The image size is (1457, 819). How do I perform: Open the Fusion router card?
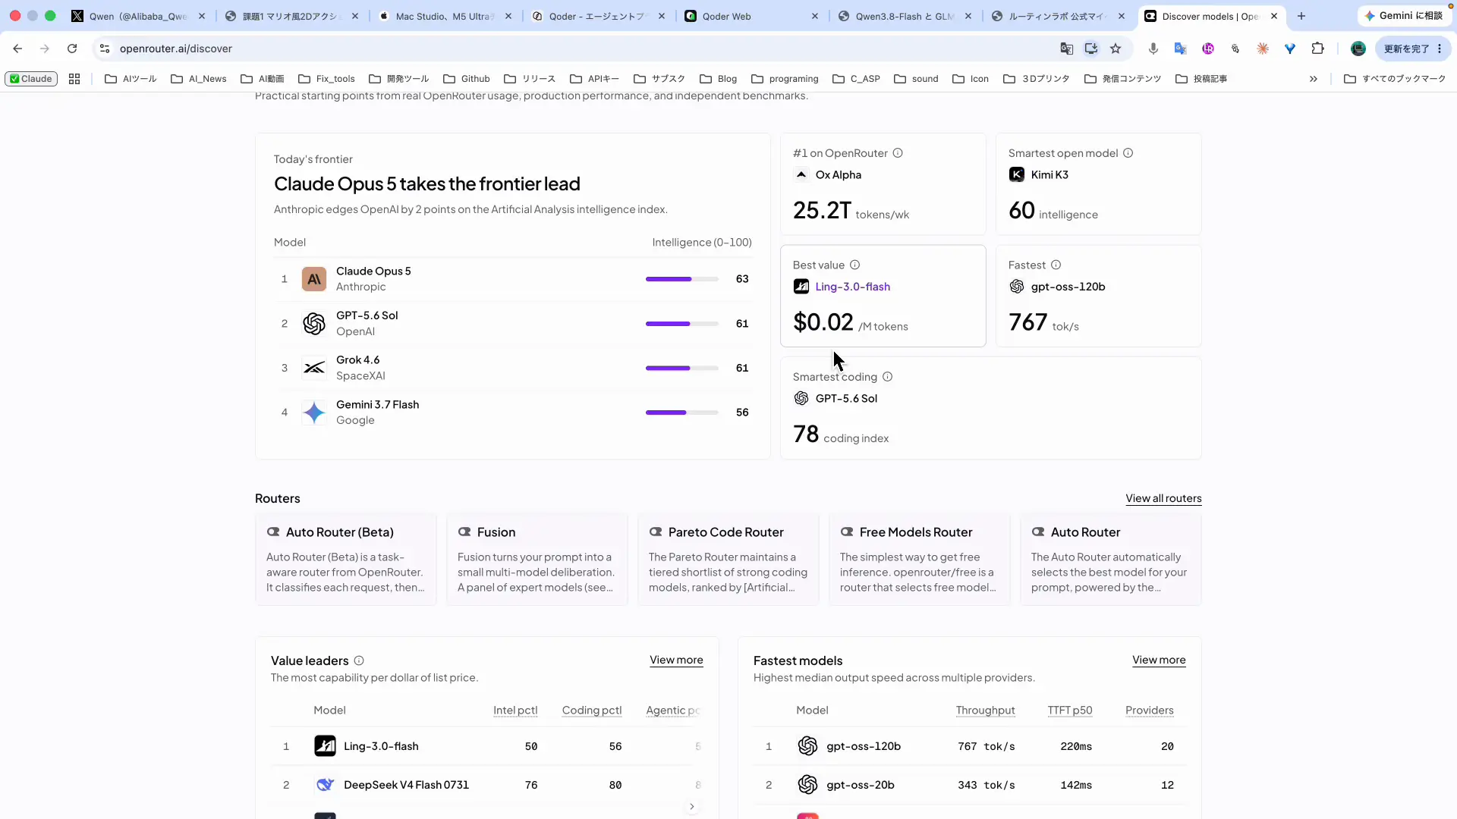pos(537,560)
